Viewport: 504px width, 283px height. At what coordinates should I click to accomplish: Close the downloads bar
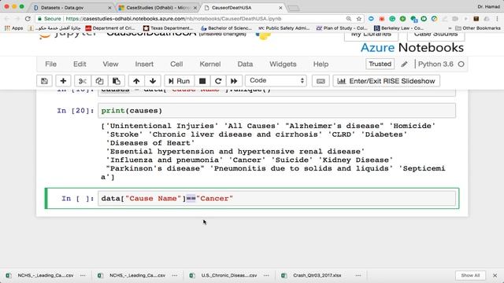point(495,275)
